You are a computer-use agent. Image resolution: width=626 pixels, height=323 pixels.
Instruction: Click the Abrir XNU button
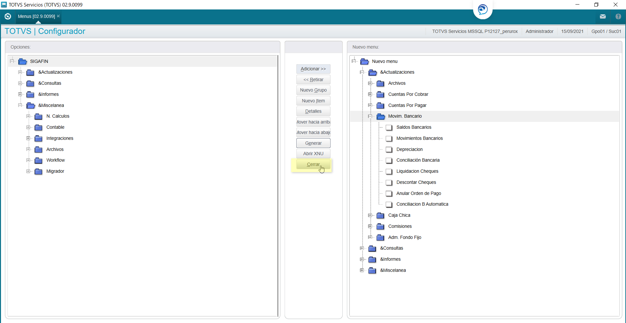[313, 154]
